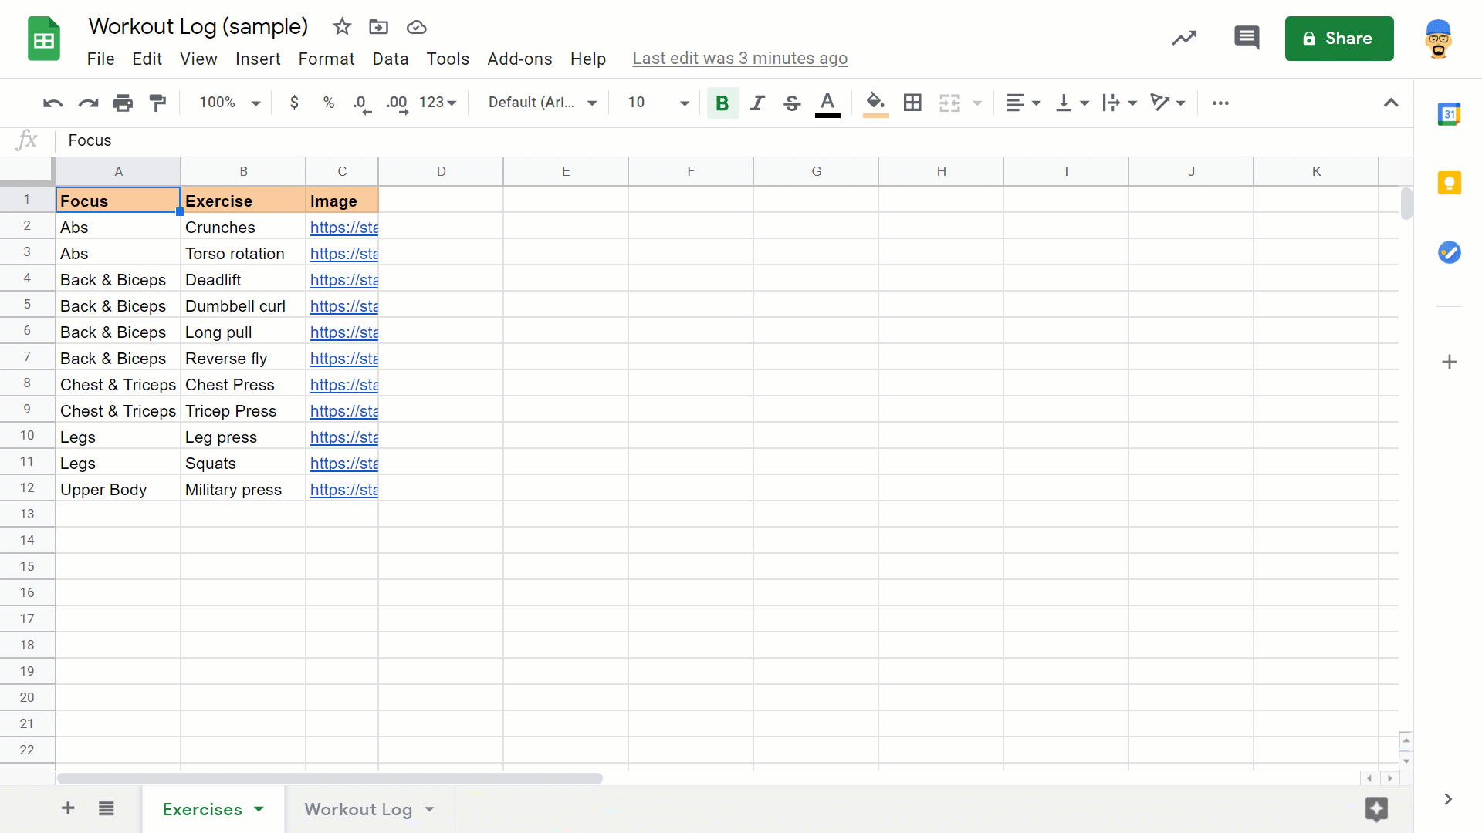Viewport: 1482px width, 833px height.
Task: Click the image URL link in row 4
Action: 343,278
